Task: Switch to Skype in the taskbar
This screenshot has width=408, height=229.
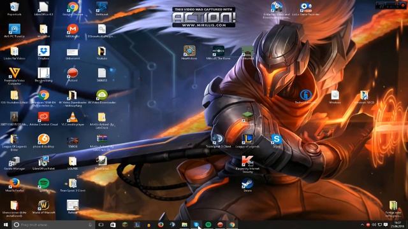Action: pyautogui.click(x=196, y=225)
